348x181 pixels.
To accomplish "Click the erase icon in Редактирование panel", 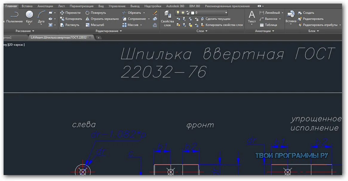I will coord(155,13).
